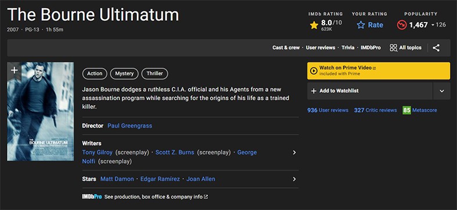Click the red popularity trend icon

402,25
